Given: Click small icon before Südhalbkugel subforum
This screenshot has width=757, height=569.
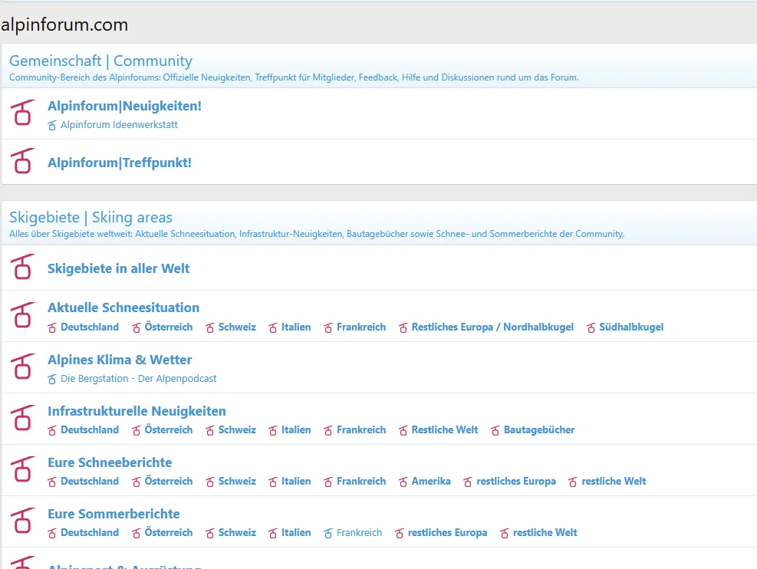Looking at the screenshot, I should pos(591,327).
